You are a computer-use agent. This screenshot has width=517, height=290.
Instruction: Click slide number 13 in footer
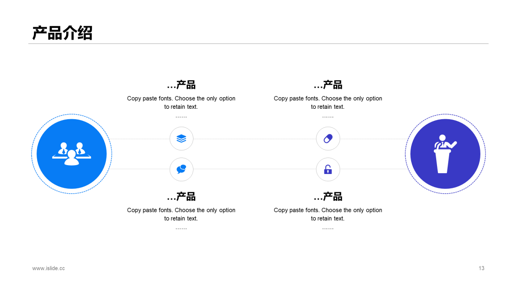tap(481, 268)
